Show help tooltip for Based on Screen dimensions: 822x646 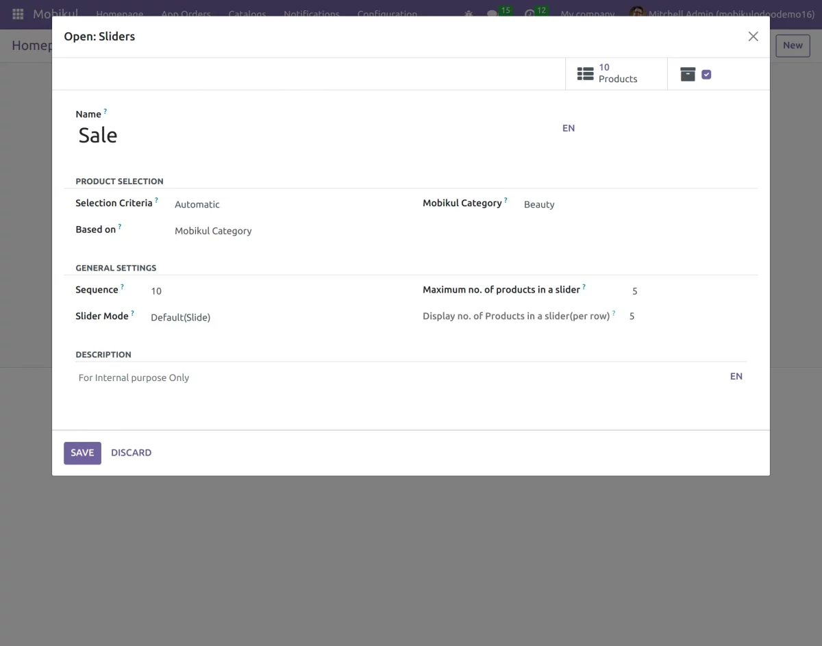point(119,226)
